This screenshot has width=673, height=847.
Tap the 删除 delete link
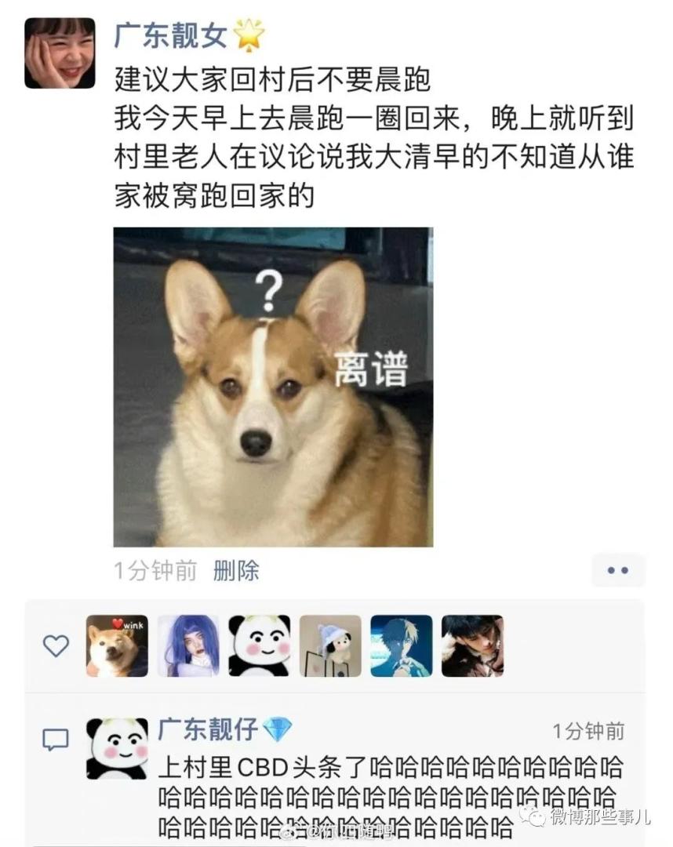(x=236, y=570)
